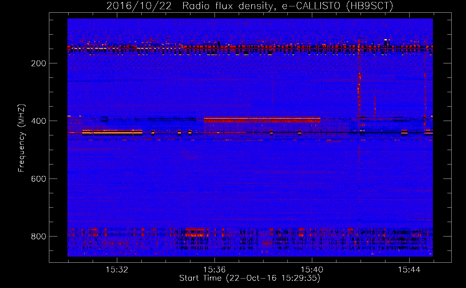
Task: Click the 600 frequency tick label
Action: click(x=39, y=179)
